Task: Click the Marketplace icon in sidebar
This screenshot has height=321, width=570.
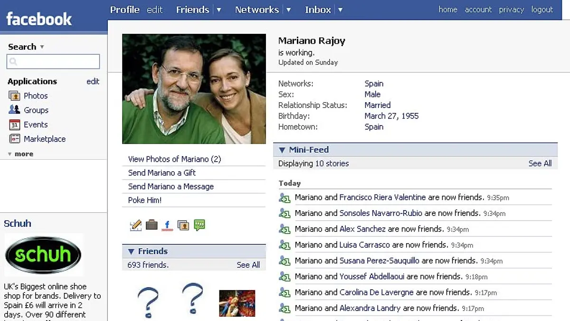Action: pyautogui.click(x=14, y=139)
